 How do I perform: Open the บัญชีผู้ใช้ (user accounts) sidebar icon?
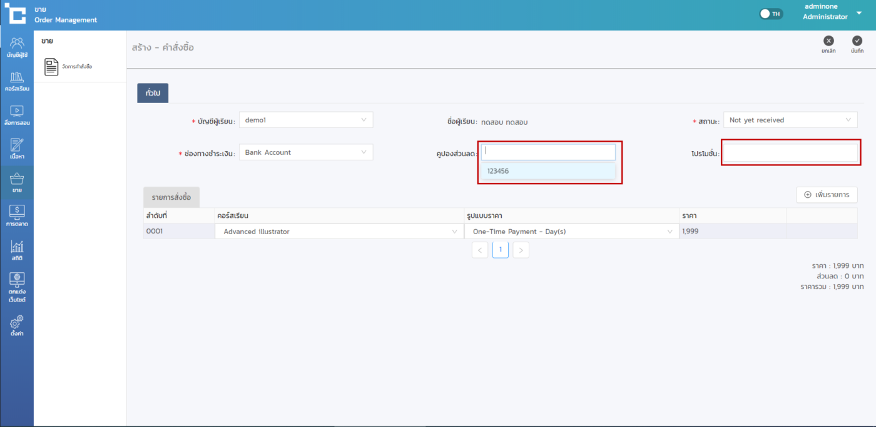[x=17, y=44]
